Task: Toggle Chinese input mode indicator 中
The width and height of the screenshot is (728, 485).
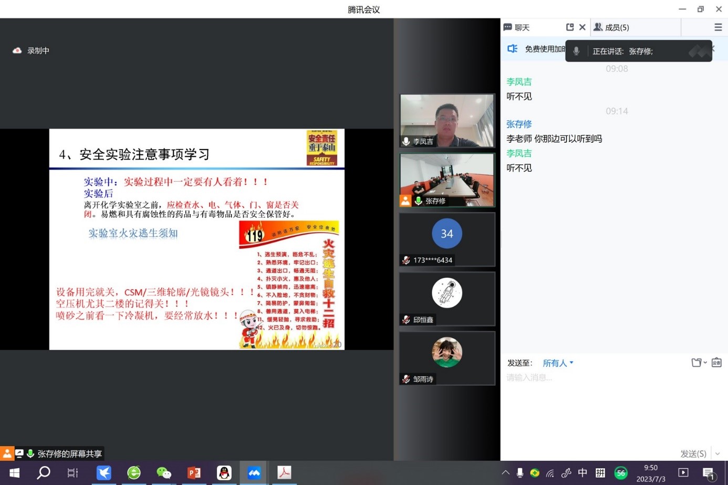Action: click(583, 473)
